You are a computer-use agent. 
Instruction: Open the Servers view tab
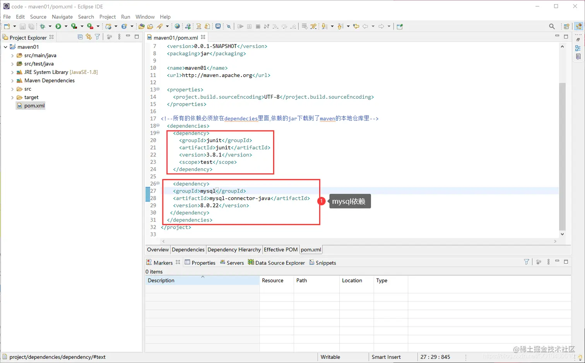(x=232, y=262)
